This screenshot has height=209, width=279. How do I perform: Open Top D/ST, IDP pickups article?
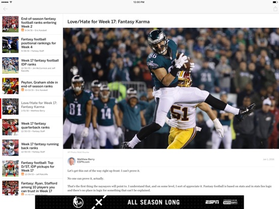click(32, 168)
